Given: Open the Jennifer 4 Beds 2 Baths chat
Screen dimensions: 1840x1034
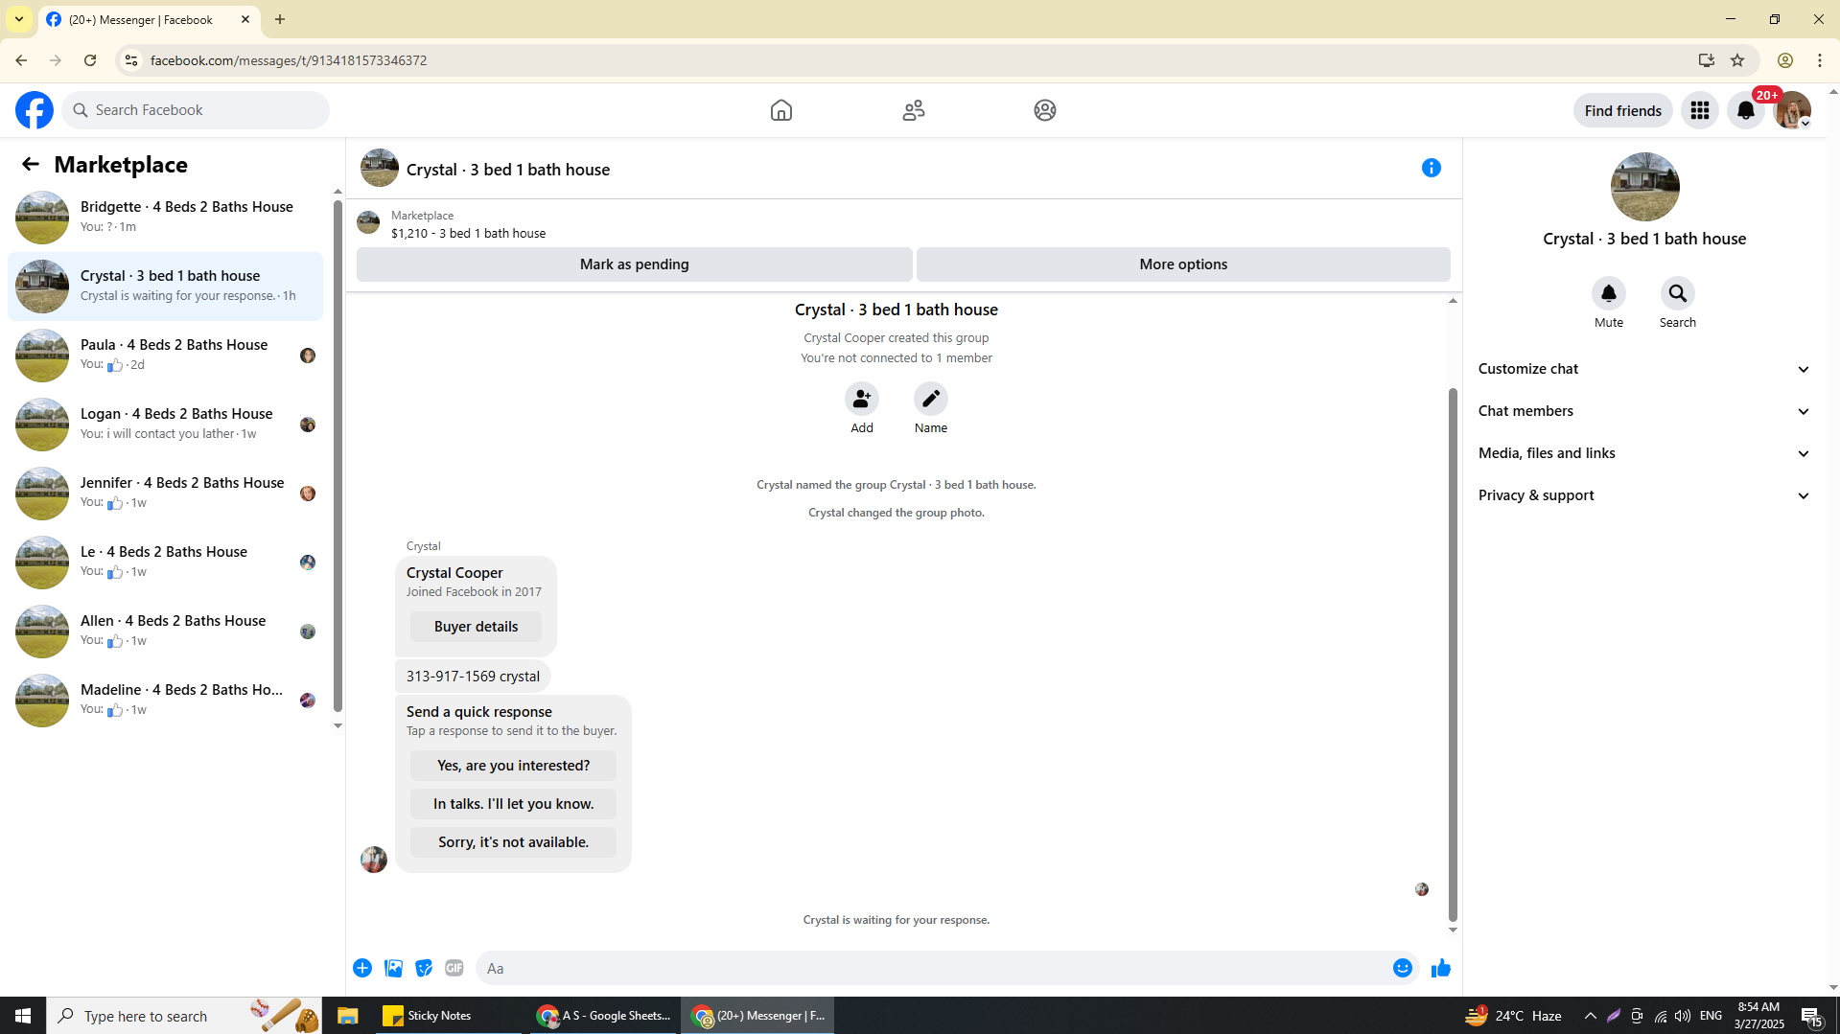Looking at the screenshot, I should (166, 494).
